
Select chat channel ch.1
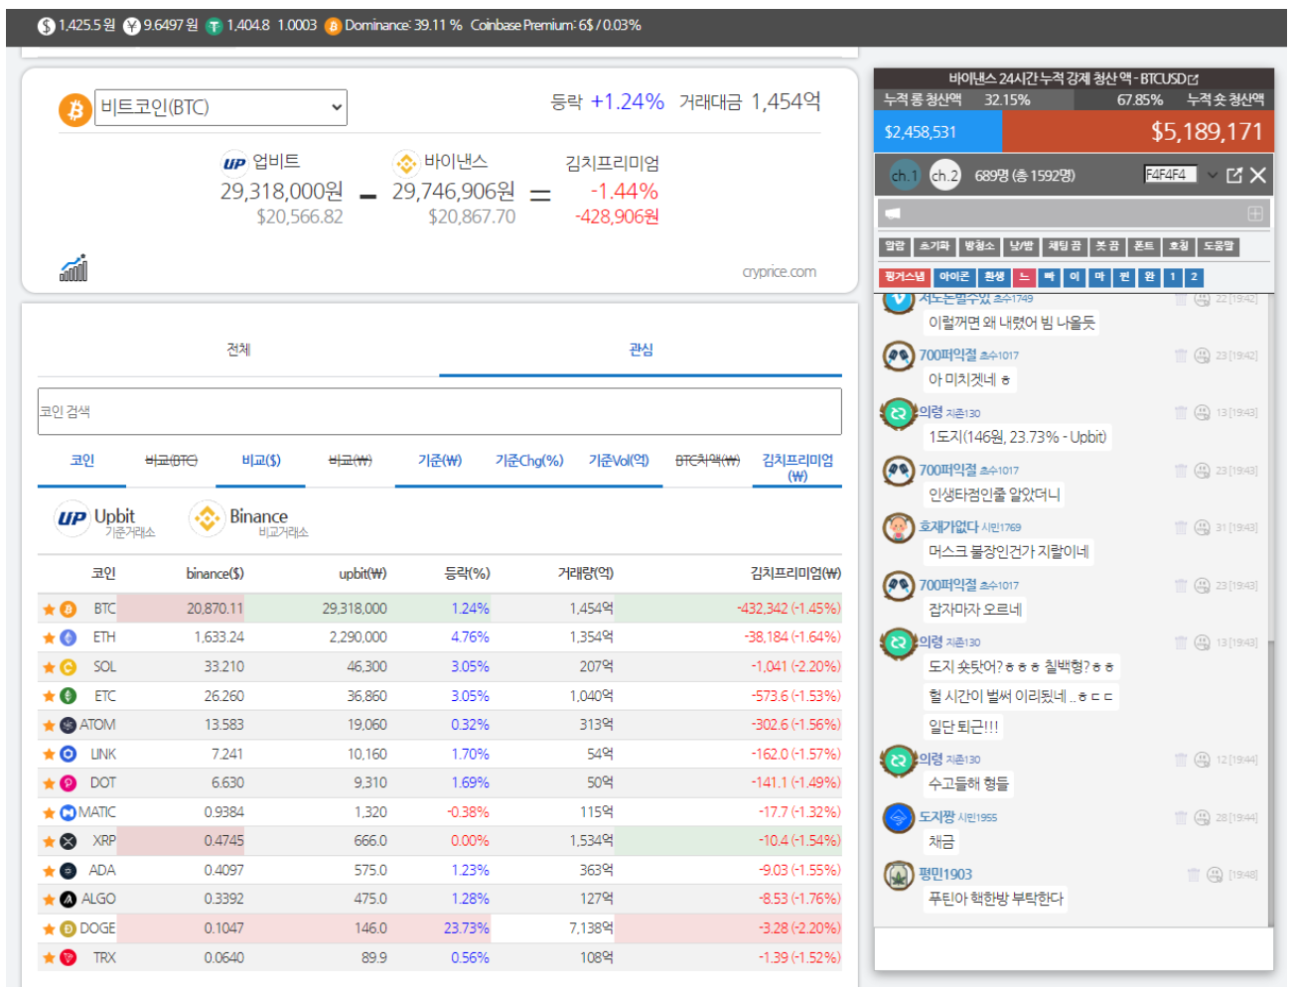[905, 176]
